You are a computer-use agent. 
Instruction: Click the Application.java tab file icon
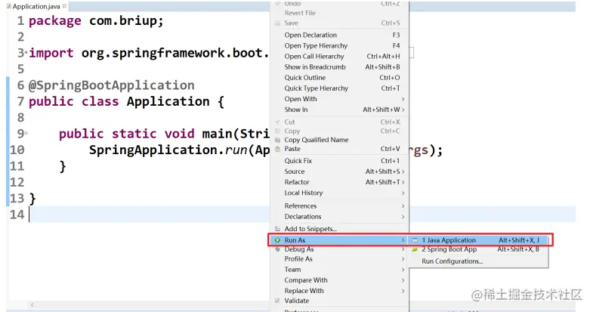click(x=9, y=6)
